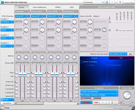135x110 pixels.
Task: Click the headphone icon under Volume maître
Action: tap(121, 102)
